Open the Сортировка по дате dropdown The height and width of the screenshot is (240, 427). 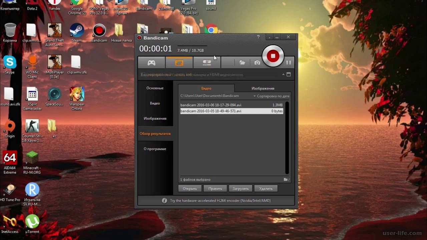tap(271, 96)
